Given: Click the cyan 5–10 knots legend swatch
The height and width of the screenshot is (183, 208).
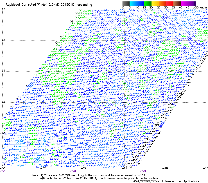Looking at the screenshot, I should (x=133, y=3).
